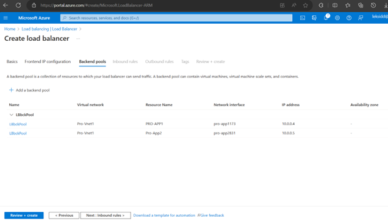Viewport: 388px width, 224px height.
Task: Open LBbckPool link in Pro-App2 row
Action: pyautogui.click(x=18, y=133)
